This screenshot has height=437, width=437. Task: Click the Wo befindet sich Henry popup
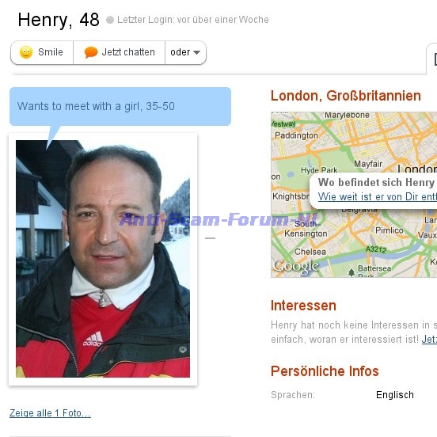point(374,192)
